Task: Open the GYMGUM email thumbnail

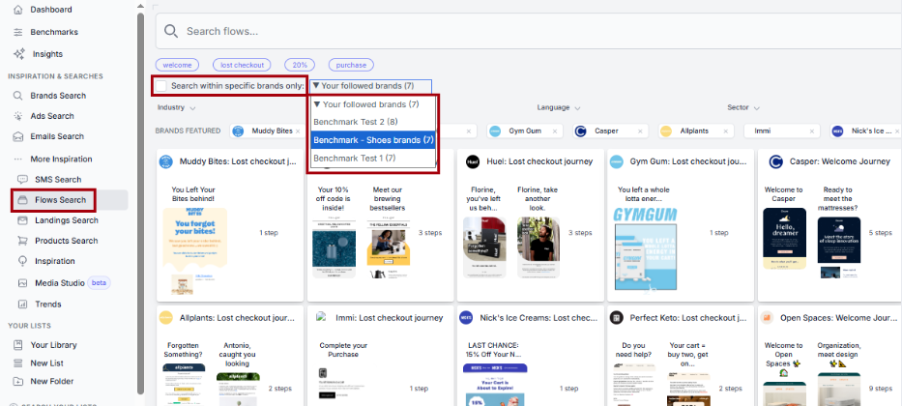Action: click(x=645, y=250)
